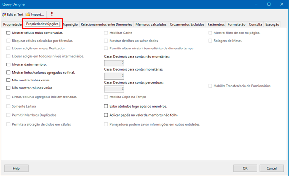
Task: Click the Cancel button
Action: pyautogui.click(x=272, y=168)
